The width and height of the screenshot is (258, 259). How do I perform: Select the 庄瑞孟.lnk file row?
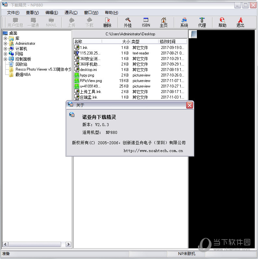tap(130, 97)
